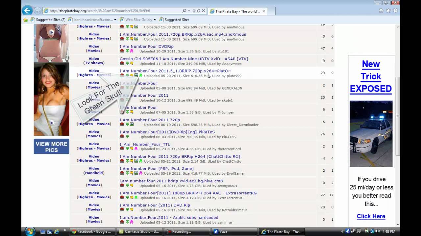421x236 pixels.
Task: Expand the Web Slice Gallery dropdown arrow
Action: click(x=155, y=20)
